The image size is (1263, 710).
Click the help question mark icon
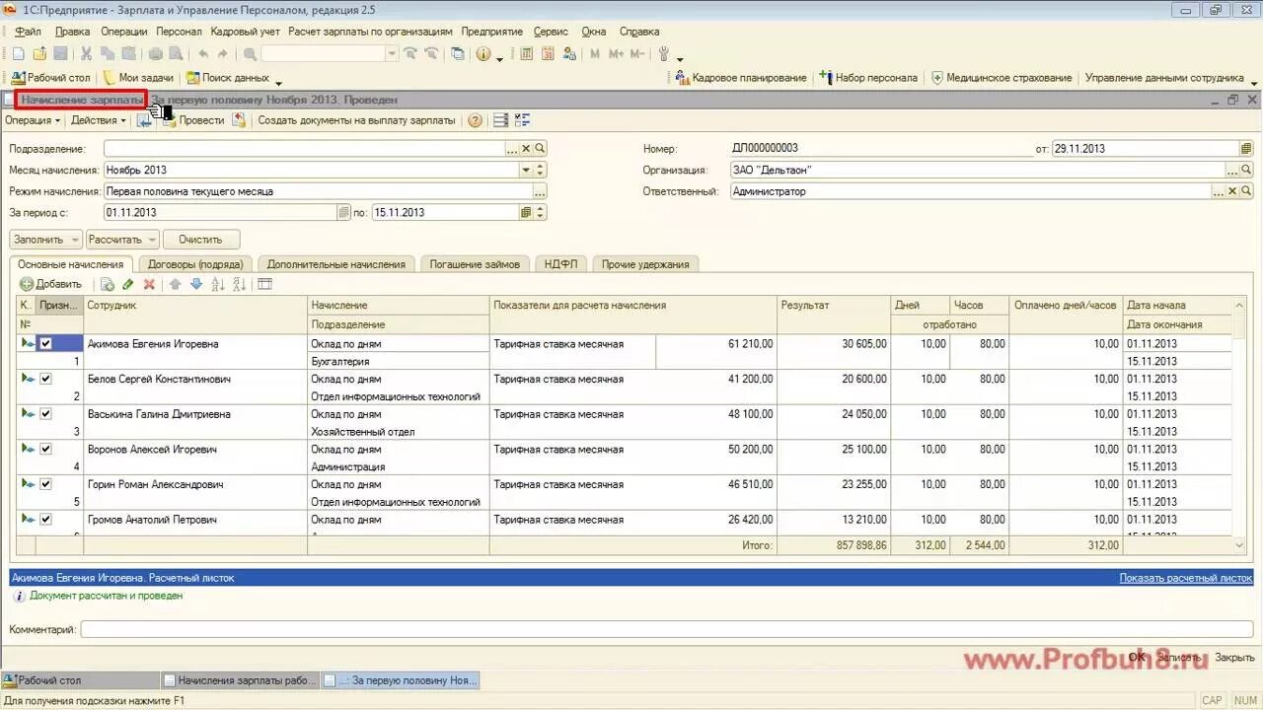click(476, 120)
